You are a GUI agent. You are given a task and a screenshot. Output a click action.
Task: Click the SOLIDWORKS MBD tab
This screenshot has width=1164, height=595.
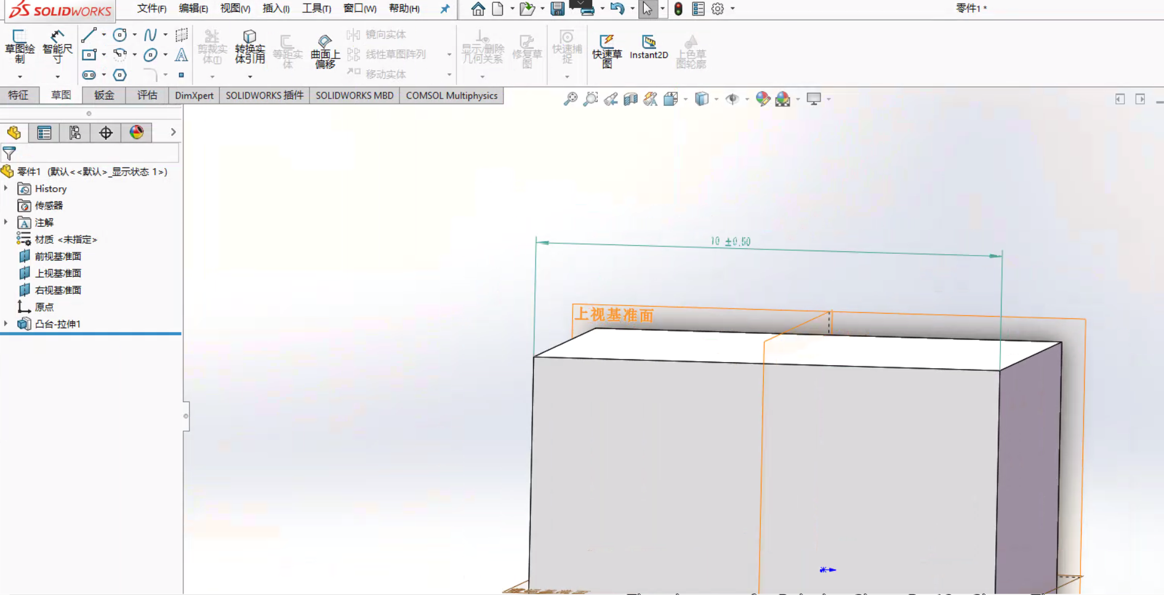point(354,95)
